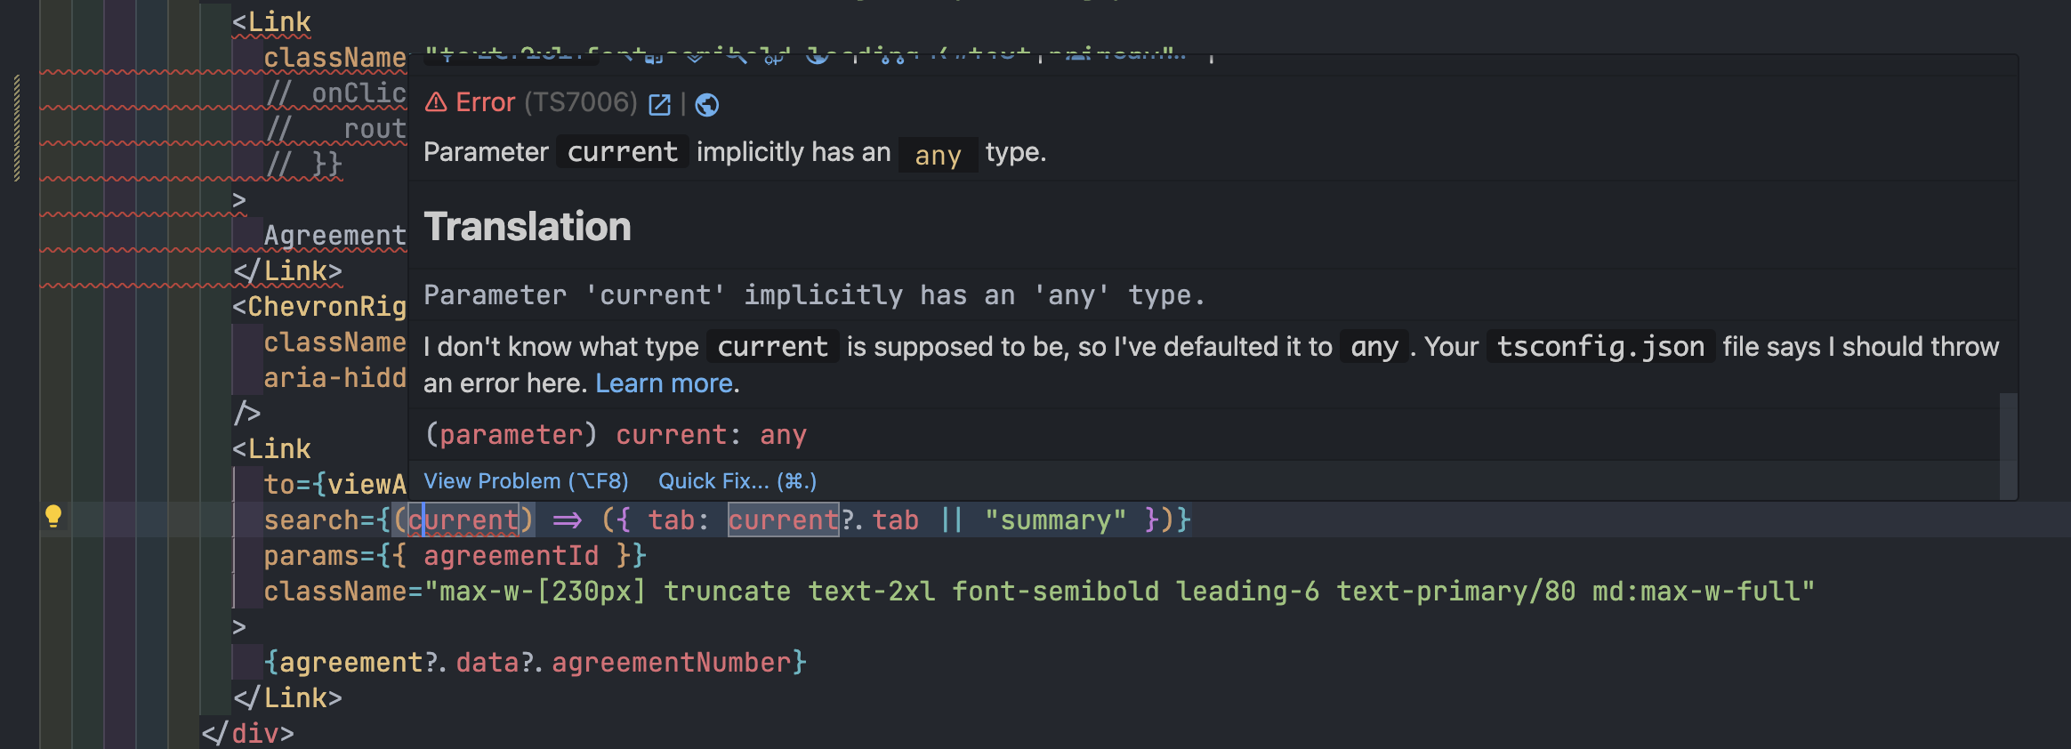Place cursor on the underlined "current" parameter

[x=464, y=520]
